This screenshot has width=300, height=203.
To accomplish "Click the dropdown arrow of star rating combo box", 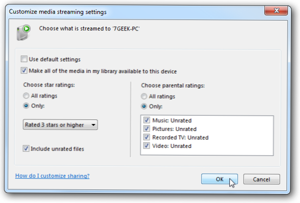I will [x=93, y=125].
